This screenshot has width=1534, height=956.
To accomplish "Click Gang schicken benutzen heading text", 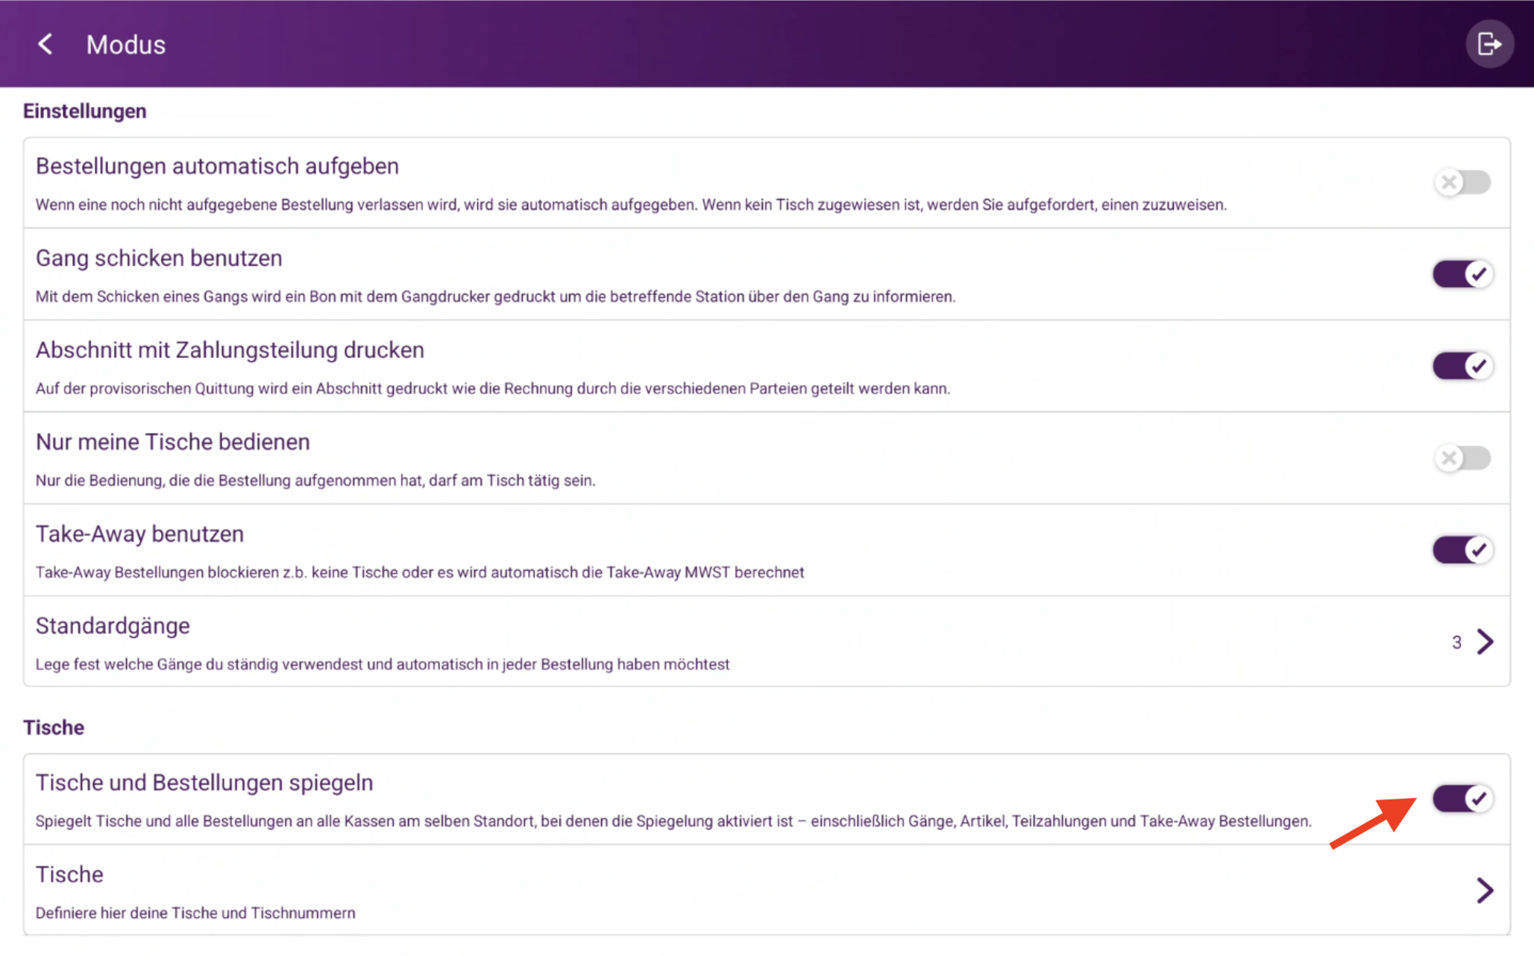I will 159,258.
